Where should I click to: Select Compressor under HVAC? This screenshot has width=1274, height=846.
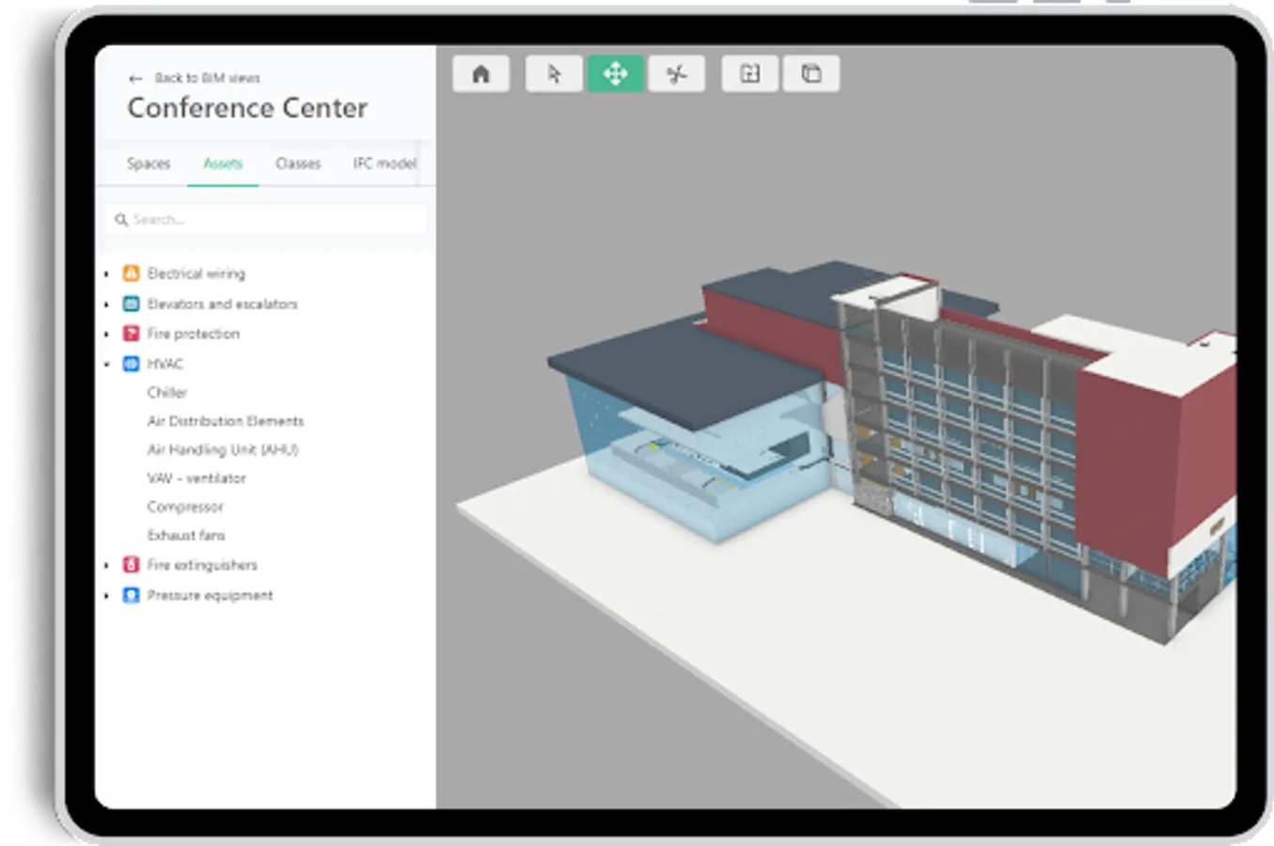point(185,507)
